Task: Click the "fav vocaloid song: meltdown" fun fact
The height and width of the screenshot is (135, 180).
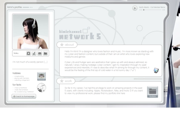Action: (x=24, y=92)
